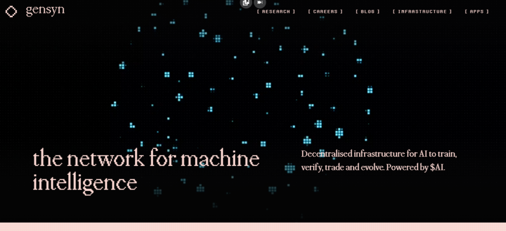The width and height of the screenshot is (506, 231).
Task: Click the pop-out window overlay icon
Action: [246, 3]
